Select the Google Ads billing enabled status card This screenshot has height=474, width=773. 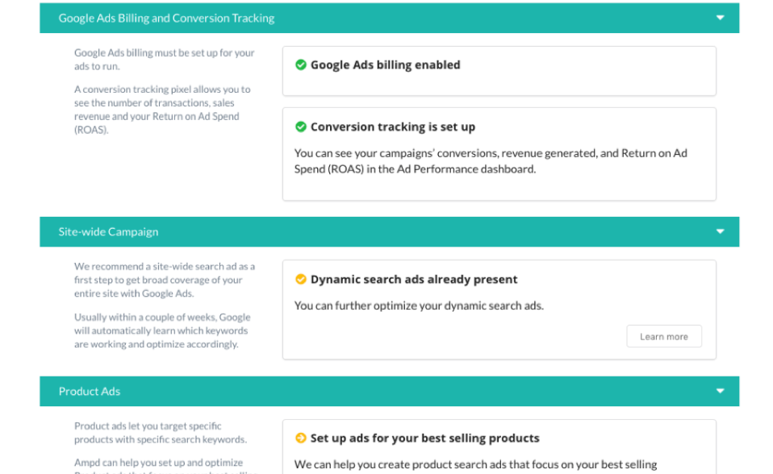coord(500,71)
